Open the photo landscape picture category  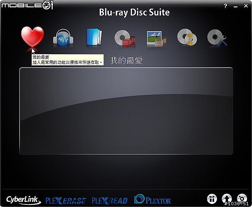coord(157,39)
